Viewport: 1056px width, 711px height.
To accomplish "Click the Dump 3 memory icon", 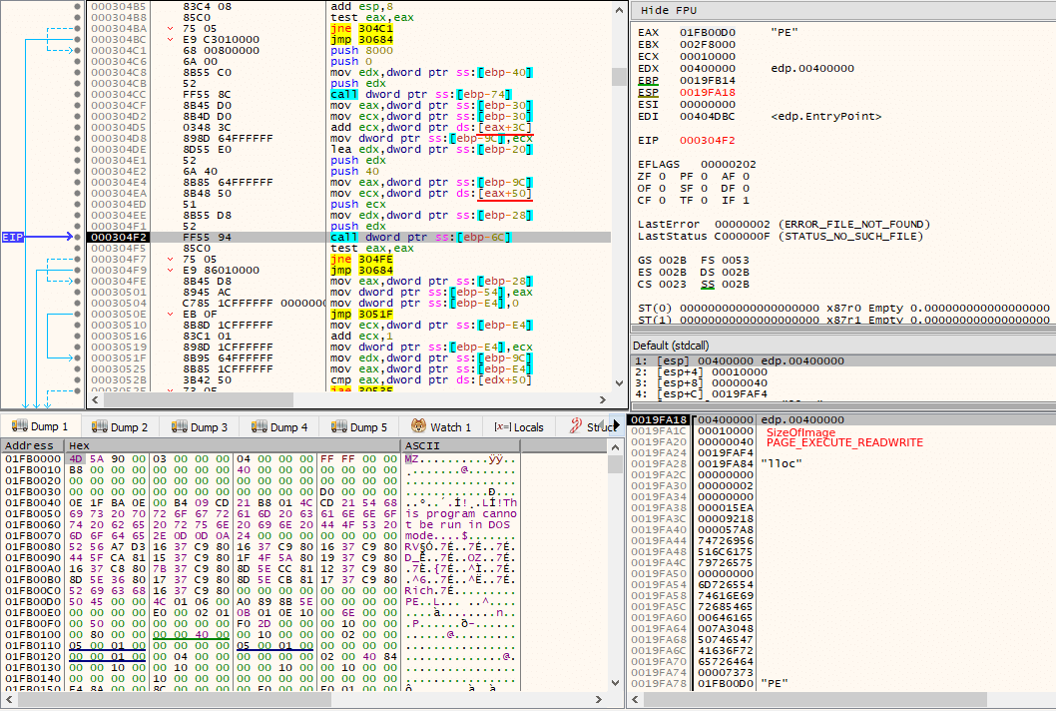I will (179, 426).
